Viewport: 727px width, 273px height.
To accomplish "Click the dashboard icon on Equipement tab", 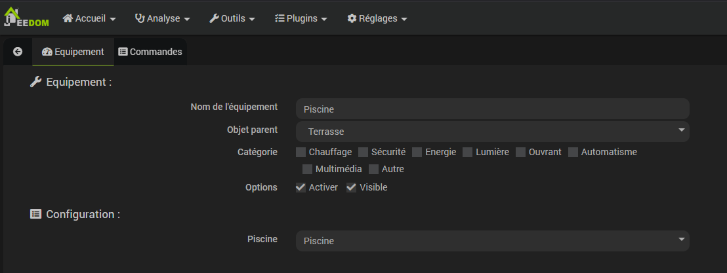I will pos(47,52).
